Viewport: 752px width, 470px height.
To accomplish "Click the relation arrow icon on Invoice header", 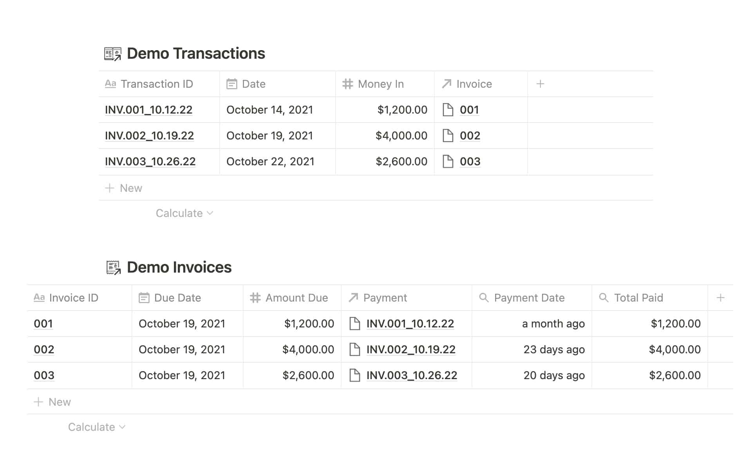I will 446,83.
